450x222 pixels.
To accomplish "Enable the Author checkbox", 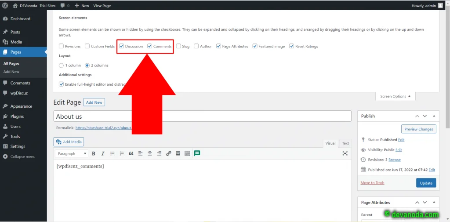I will (196, 46).
